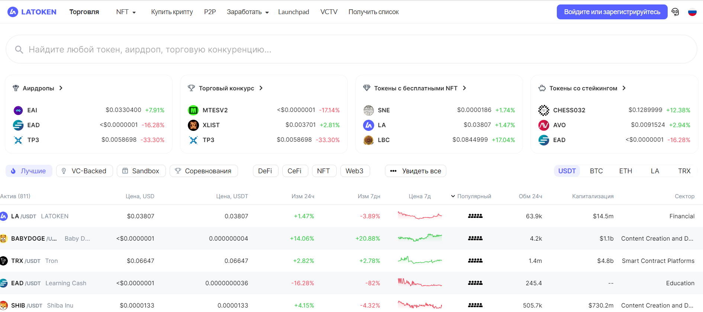Select the Sandbox filter

141,171
